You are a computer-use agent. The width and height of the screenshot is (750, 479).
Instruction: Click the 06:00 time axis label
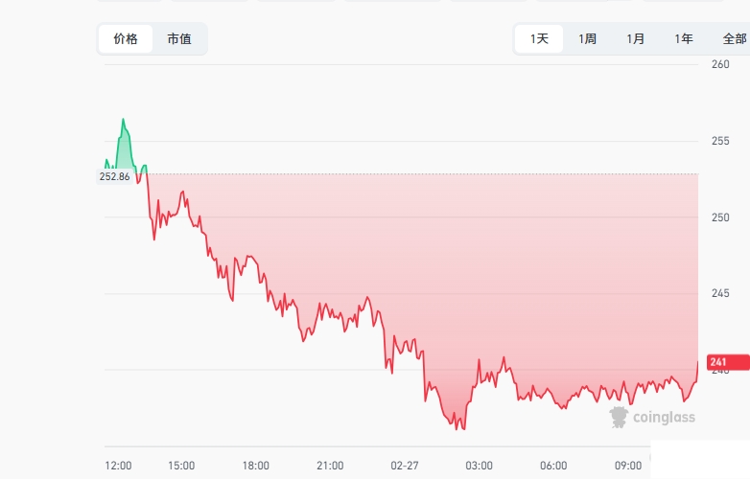[553, 466]
